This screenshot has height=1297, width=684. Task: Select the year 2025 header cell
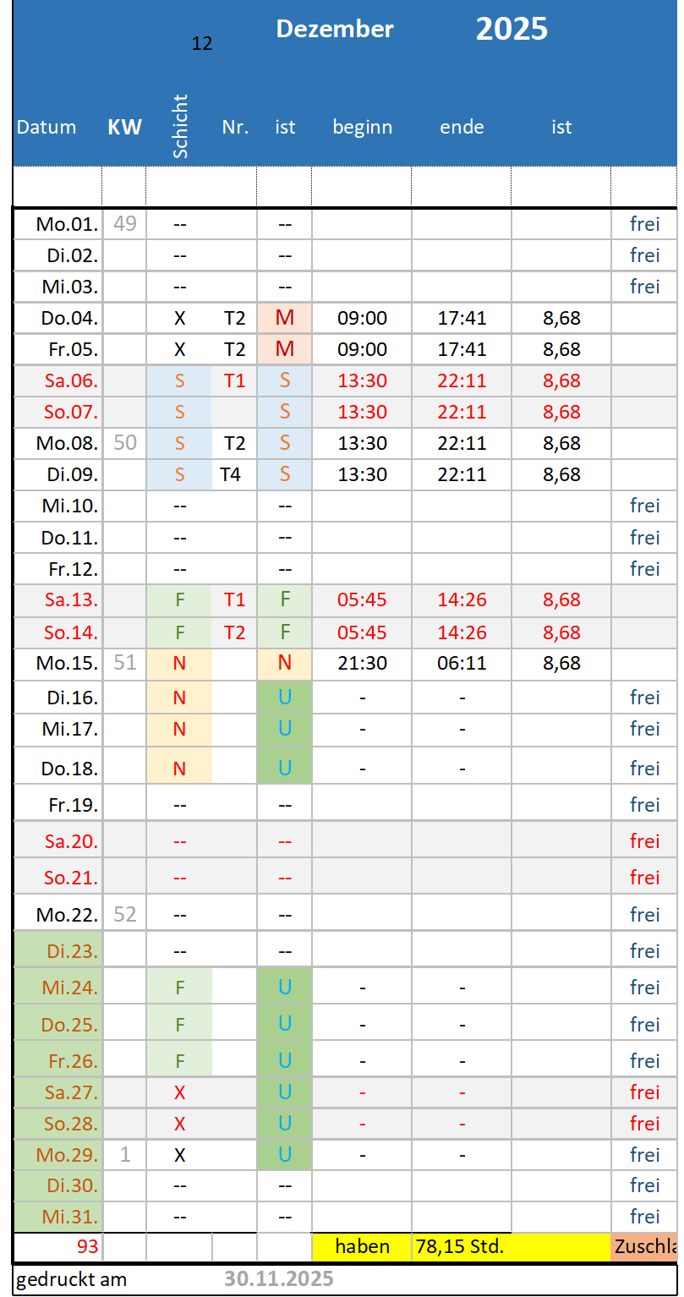(512, 30)
